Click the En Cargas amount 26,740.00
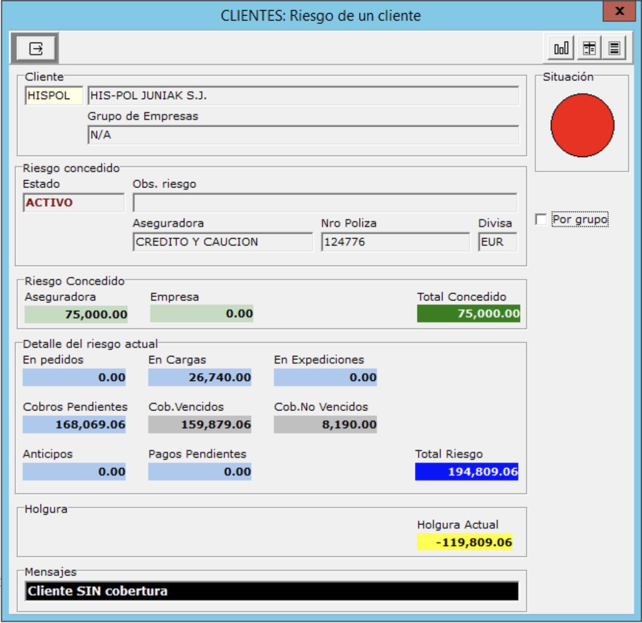 [x=200, y=377]
